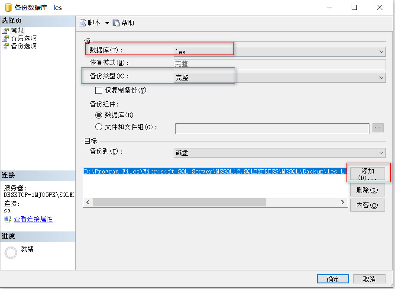Click the 脚本 script icon
395x289 pixels.
click(x=82, y=23)
